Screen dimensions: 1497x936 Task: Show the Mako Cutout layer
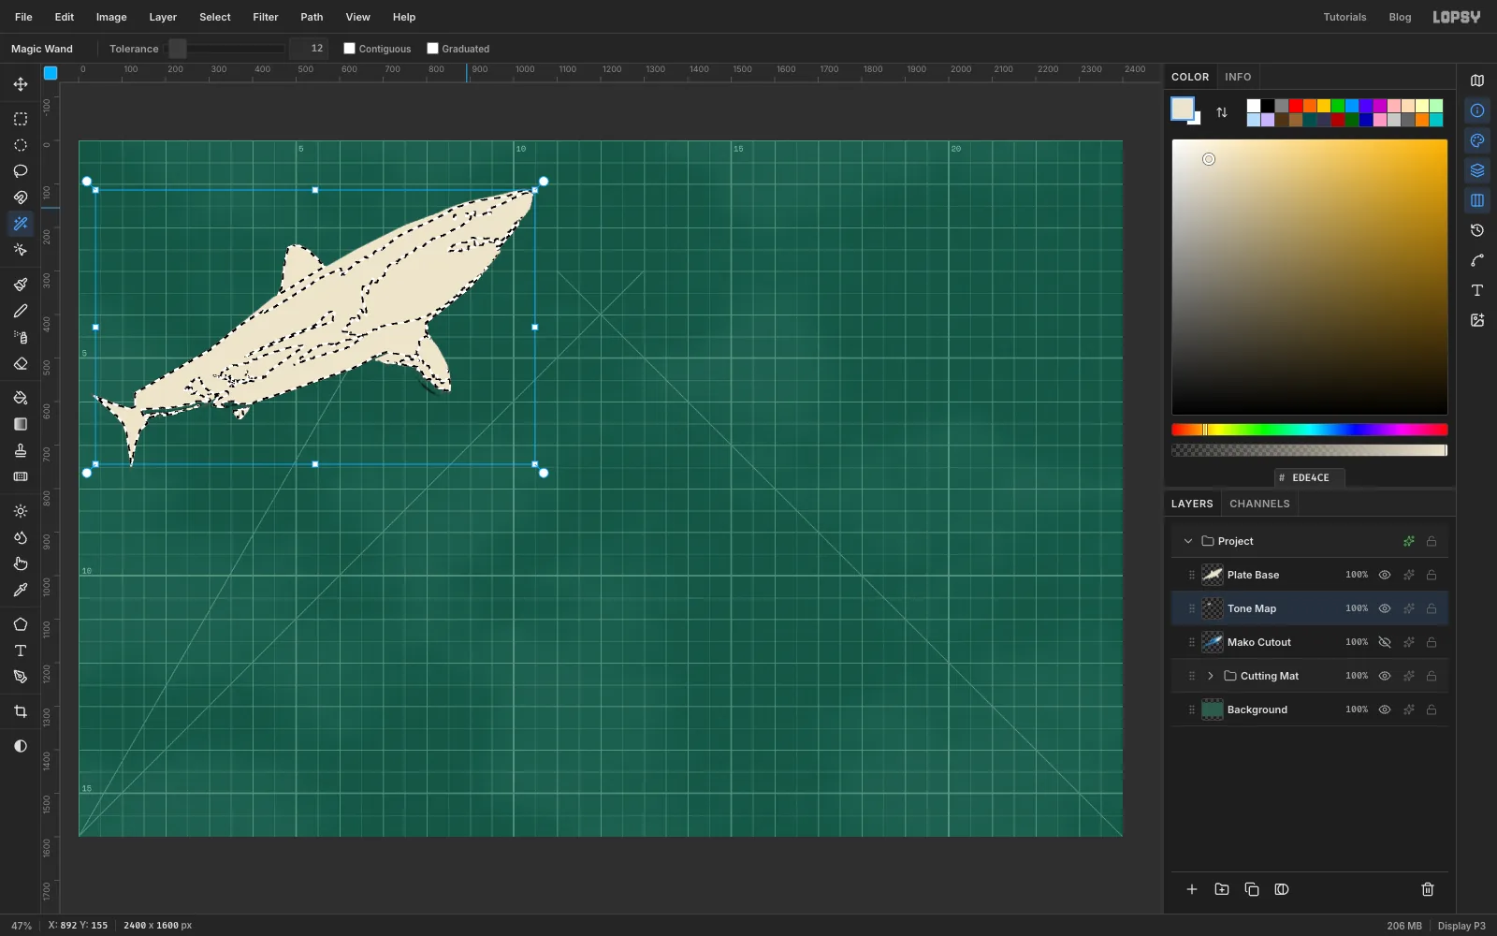tap(1385, 642)
